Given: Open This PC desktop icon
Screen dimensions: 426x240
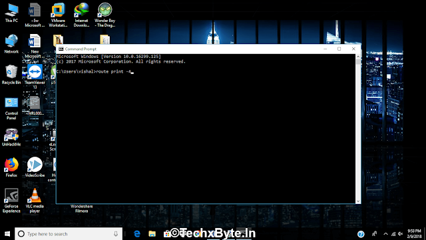Looking at the screenshot, I should click(11, 12).
